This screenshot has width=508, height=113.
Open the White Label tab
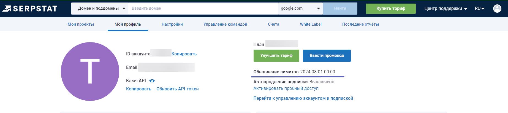coord(311,24)
